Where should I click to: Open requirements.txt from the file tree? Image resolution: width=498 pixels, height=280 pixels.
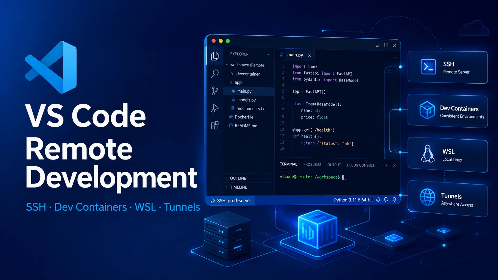[248, 109]
